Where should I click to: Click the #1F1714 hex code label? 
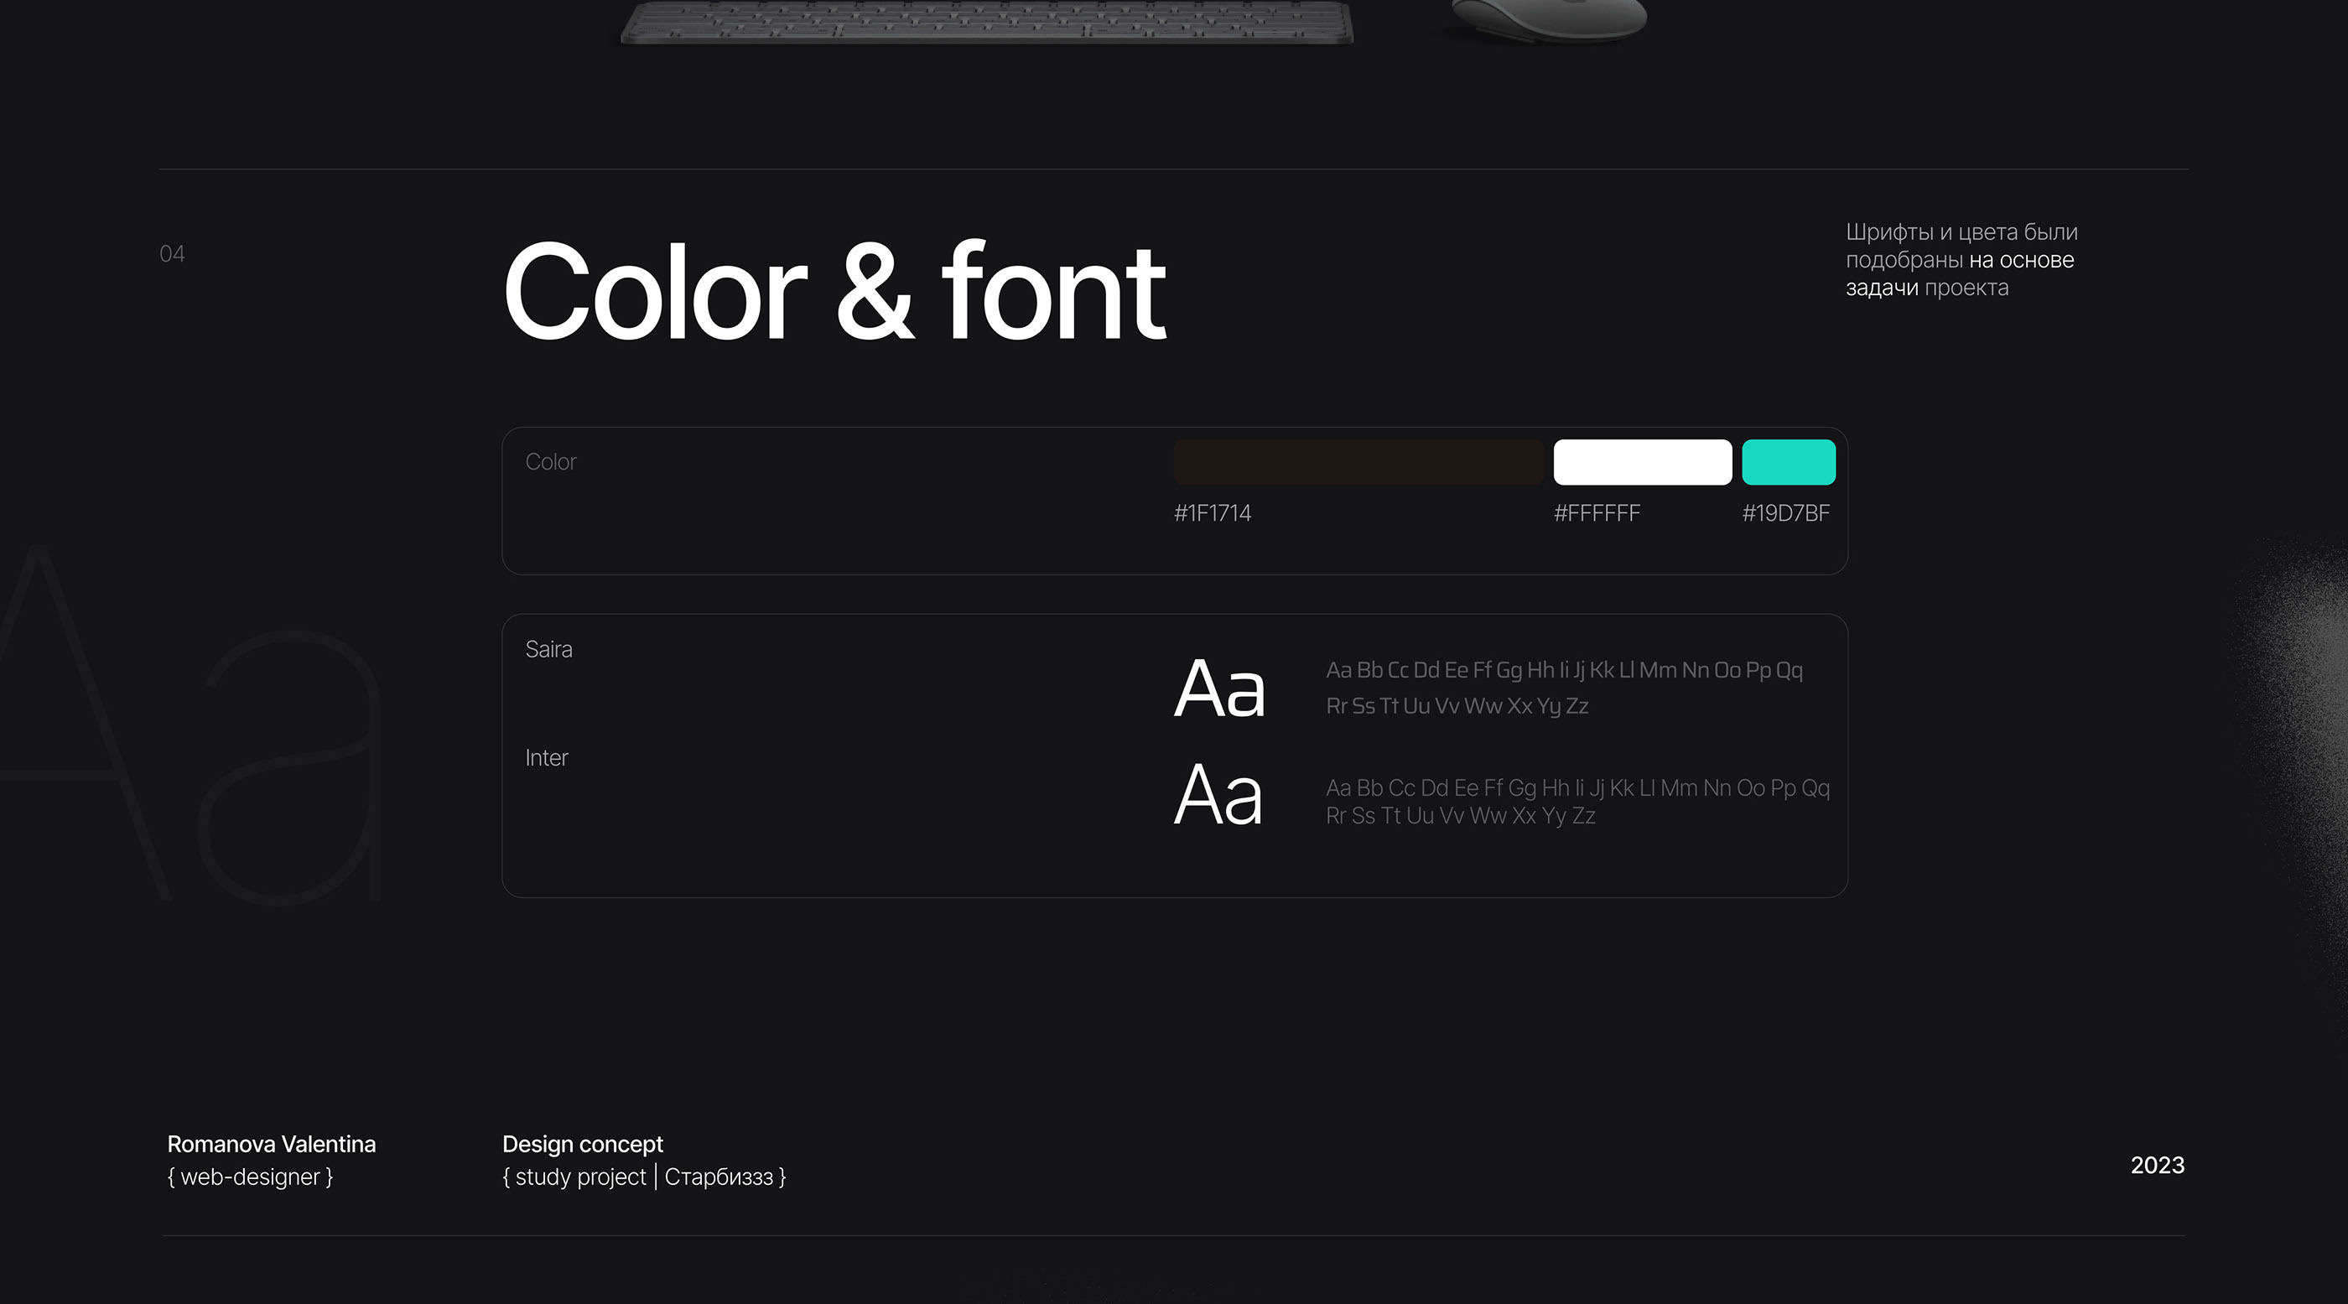[1212, 513]
